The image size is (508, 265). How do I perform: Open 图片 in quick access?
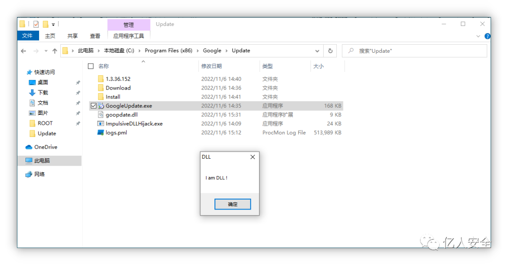[42, 113]
